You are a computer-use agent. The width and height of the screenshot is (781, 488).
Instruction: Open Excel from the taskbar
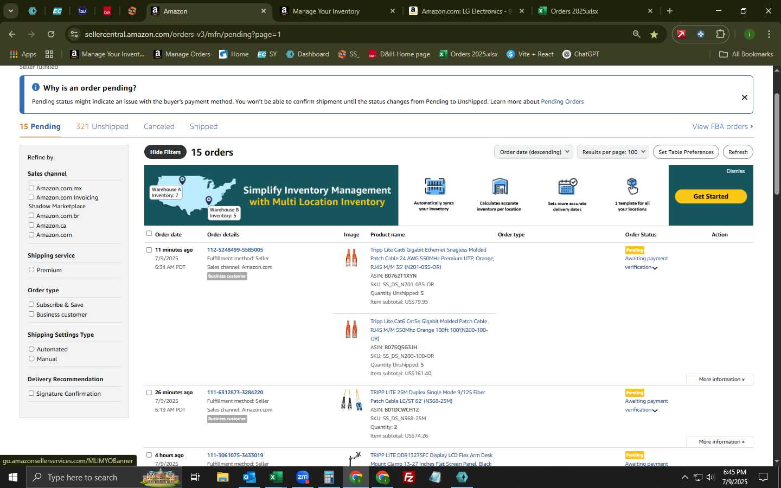276,477
